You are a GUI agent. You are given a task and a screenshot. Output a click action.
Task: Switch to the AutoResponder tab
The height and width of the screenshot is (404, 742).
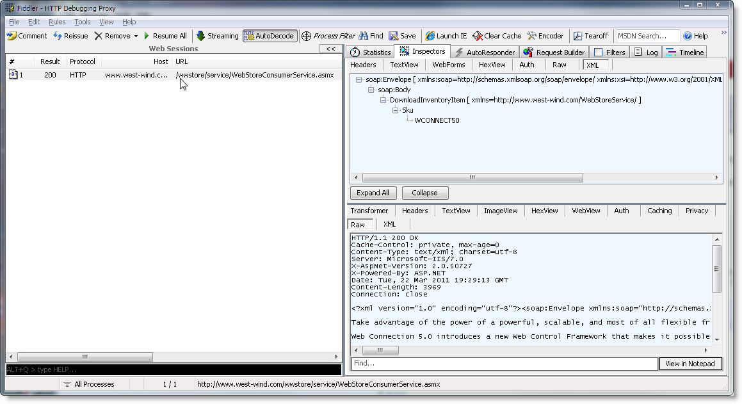click(485, 53)
